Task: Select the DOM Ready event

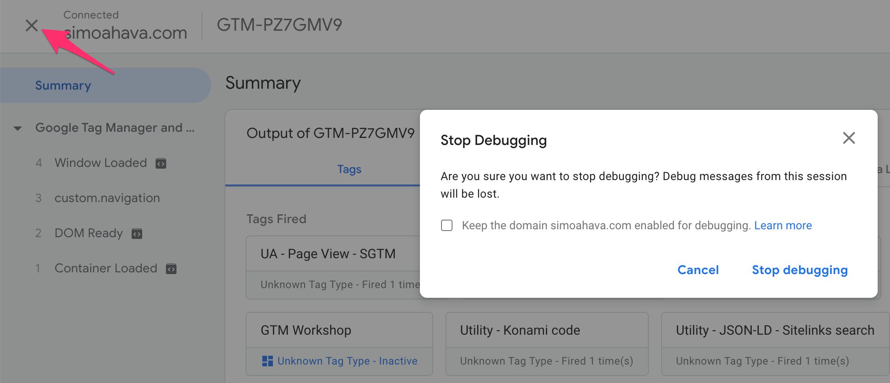Action: point(88,233)
